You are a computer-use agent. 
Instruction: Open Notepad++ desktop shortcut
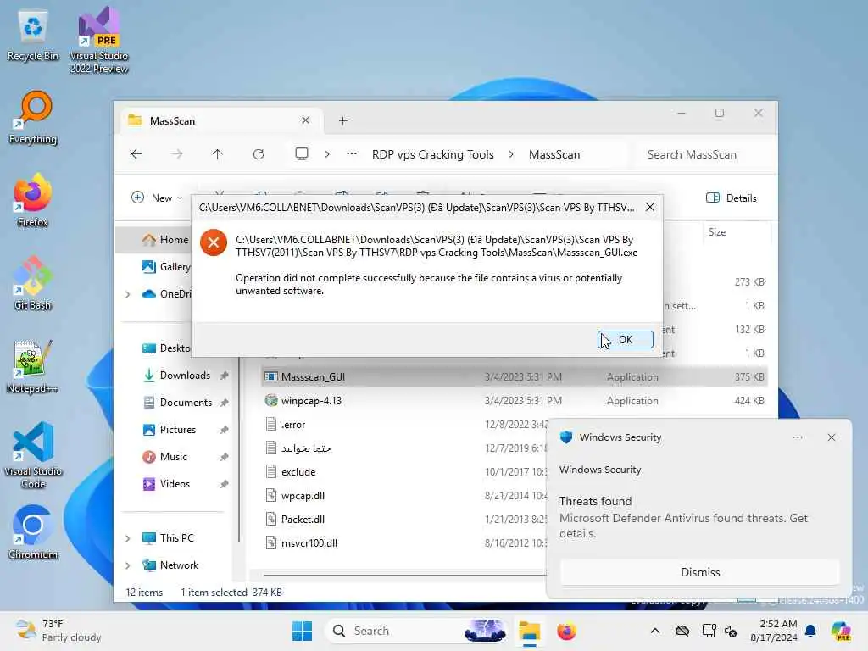coord(32,366)
